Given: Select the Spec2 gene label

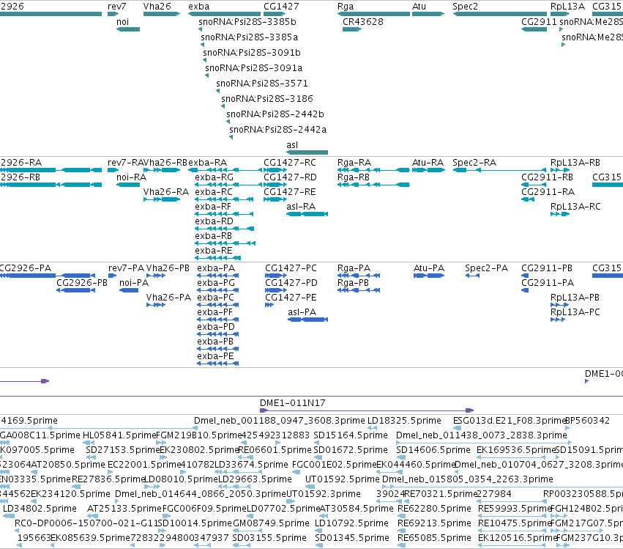Looking at the screenshot, I should click(x=466, y=7).
